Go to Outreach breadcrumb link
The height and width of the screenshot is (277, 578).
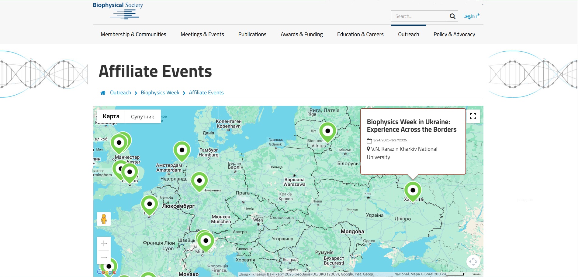120,93
